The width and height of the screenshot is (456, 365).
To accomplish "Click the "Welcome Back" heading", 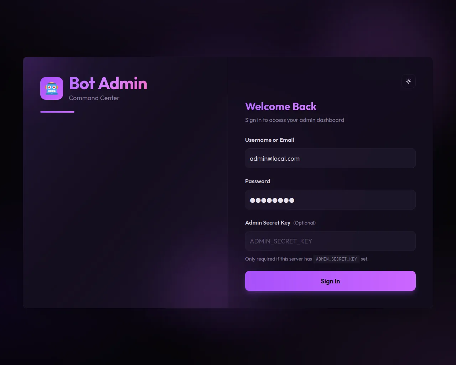I will (281, 107).
